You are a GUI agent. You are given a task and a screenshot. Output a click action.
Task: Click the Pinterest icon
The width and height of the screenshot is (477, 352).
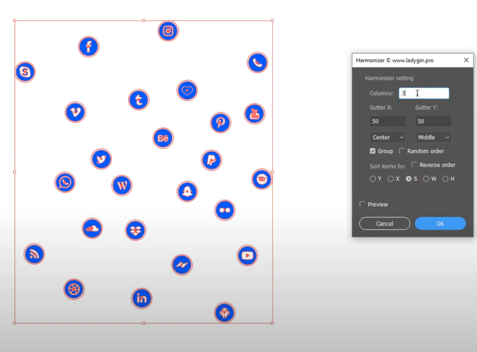coord(221,122)
